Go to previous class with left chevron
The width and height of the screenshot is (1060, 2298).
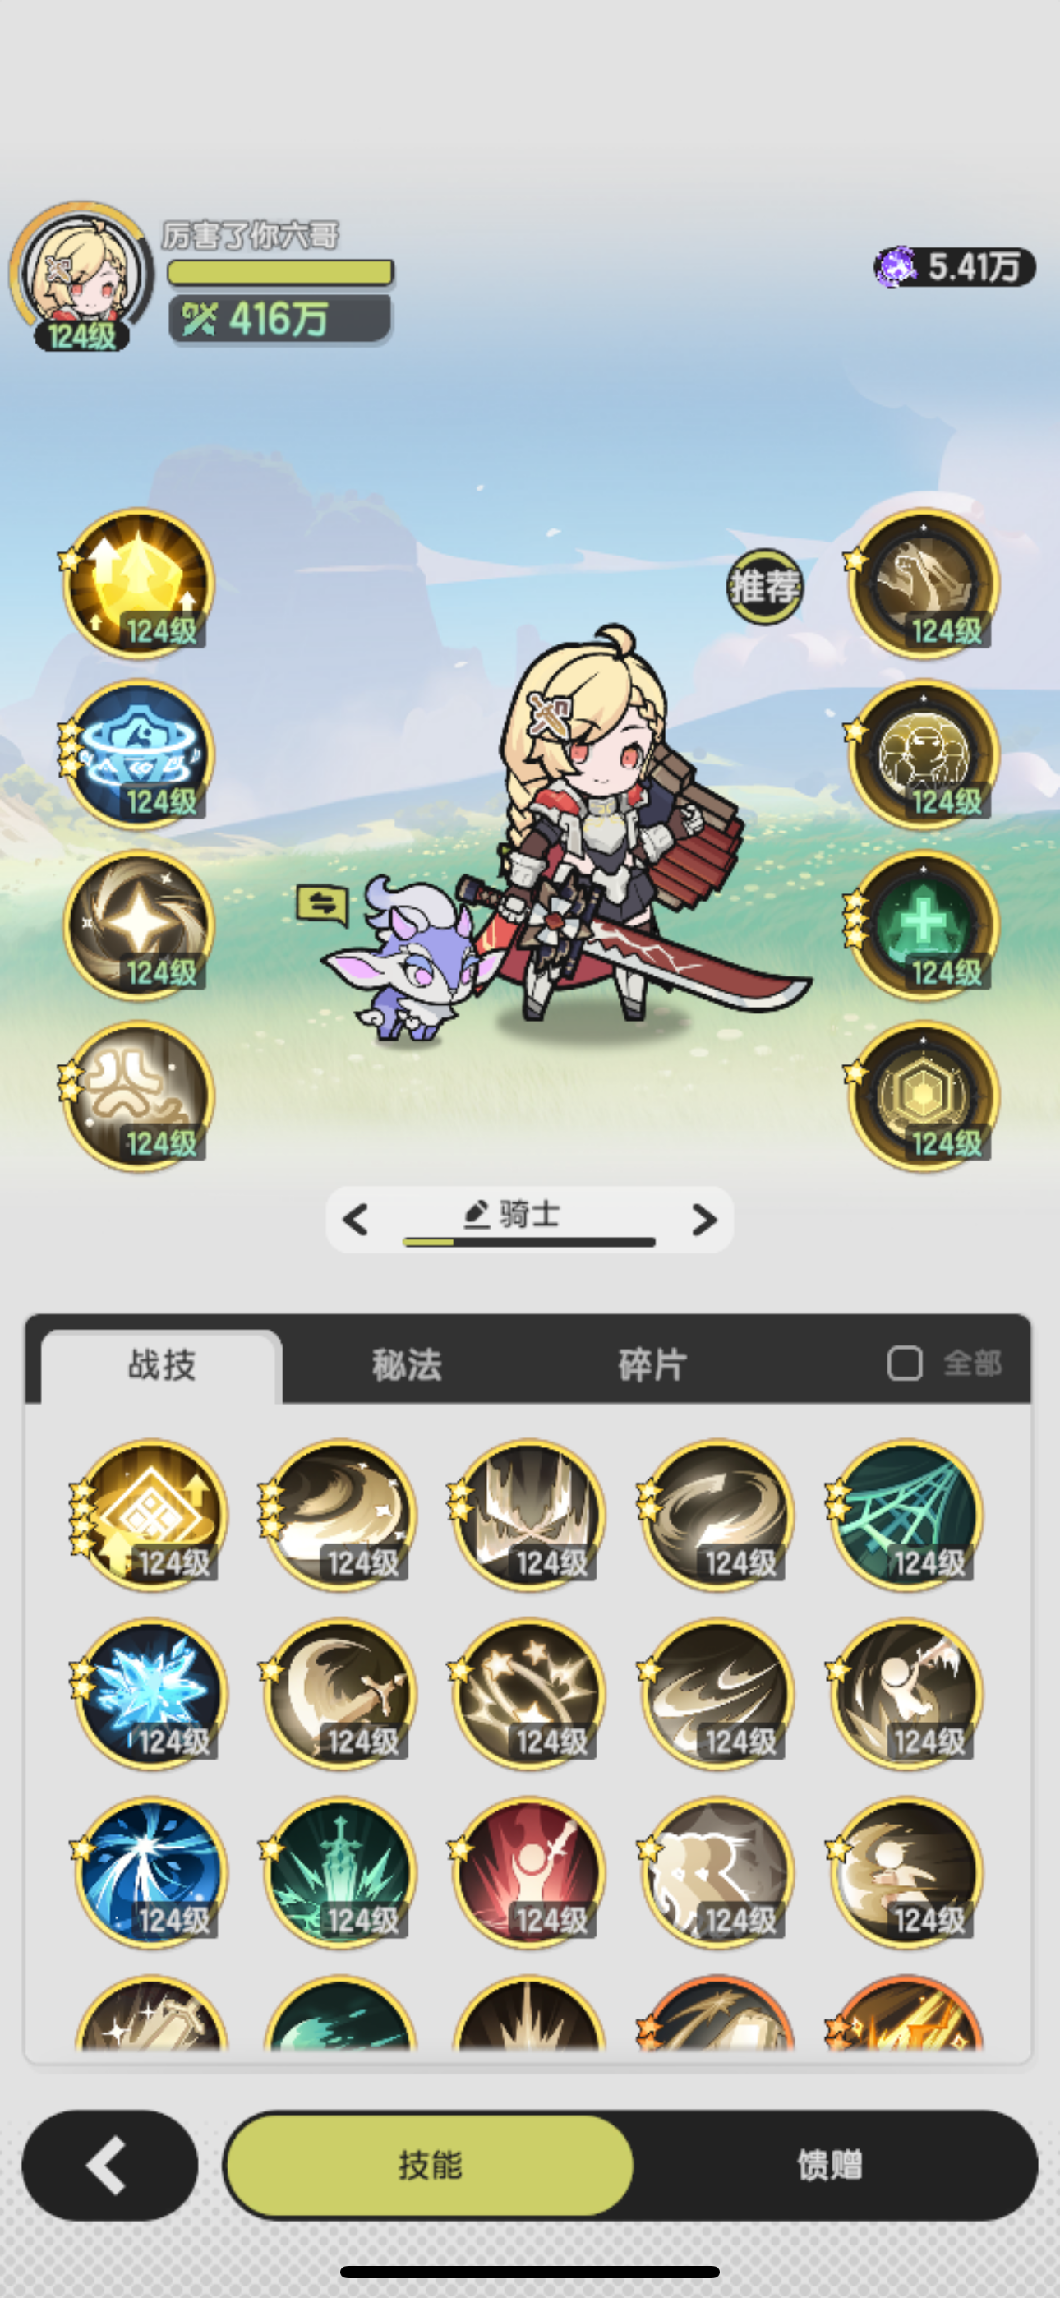click(x=355, y=1219)
